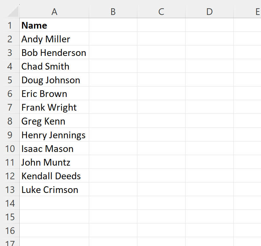Click the cell with John Muntz
Screen dimensions: 261x246
pos(54,162)
